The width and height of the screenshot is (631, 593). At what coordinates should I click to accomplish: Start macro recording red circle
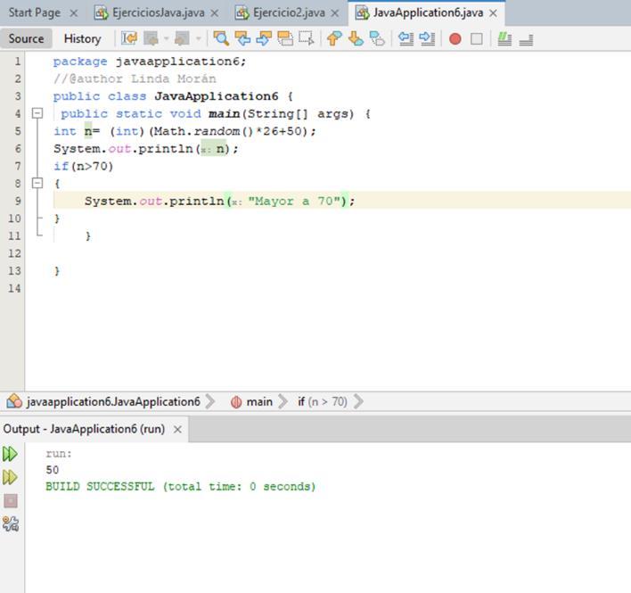coord(455,39)
